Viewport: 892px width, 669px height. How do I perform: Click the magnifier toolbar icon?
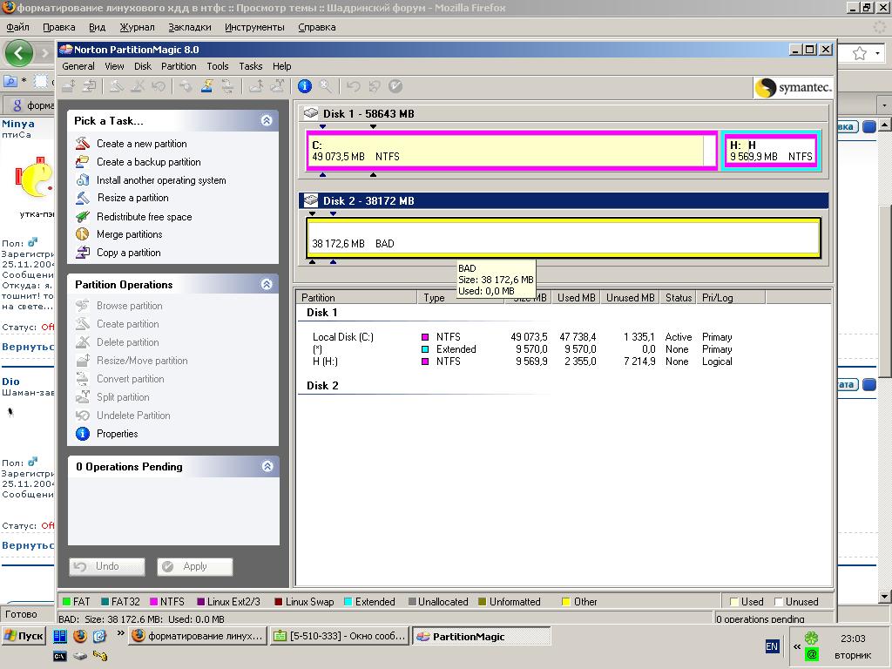click(x=326, y=86)
